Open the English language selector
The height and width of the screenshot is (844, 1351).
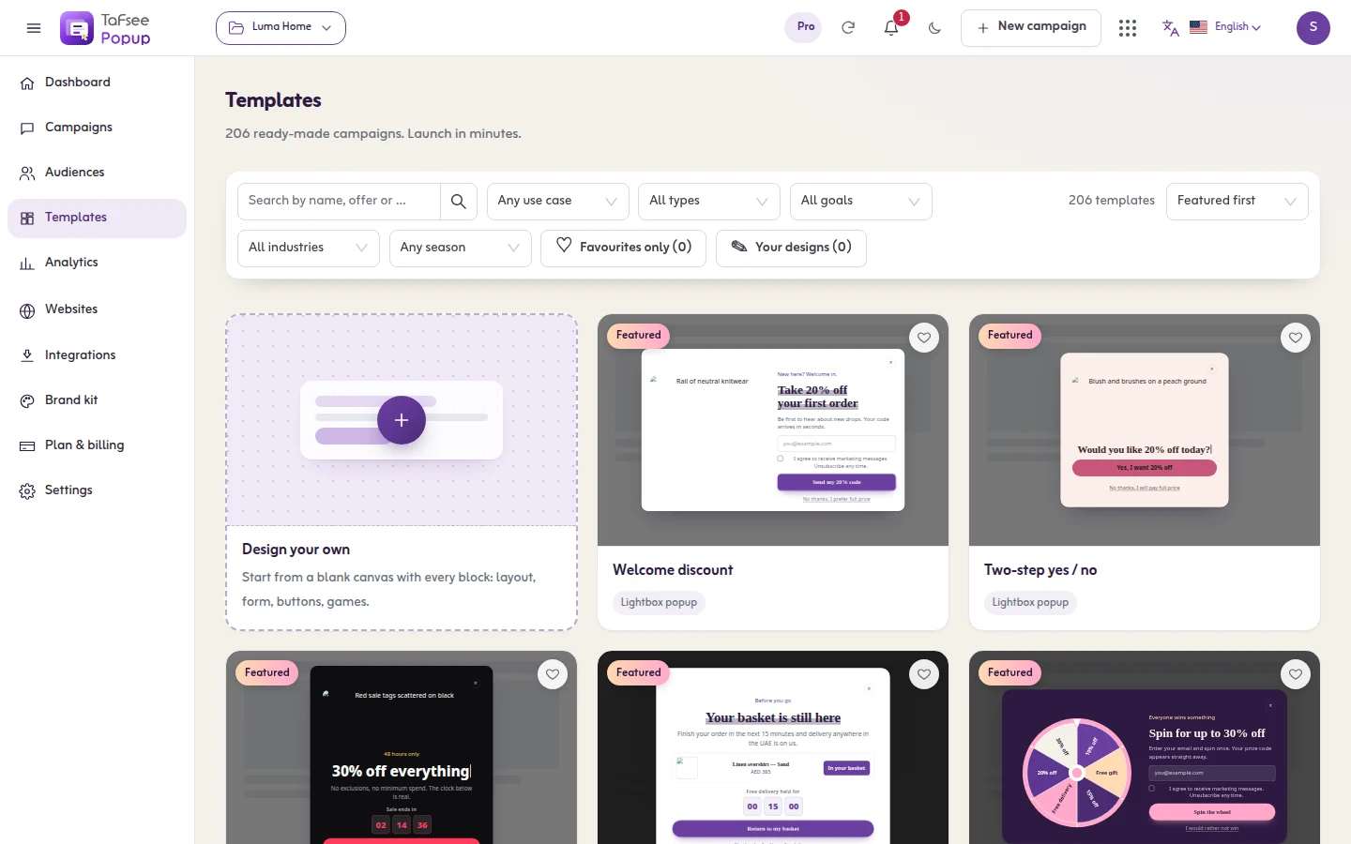tap(1226, 27)
